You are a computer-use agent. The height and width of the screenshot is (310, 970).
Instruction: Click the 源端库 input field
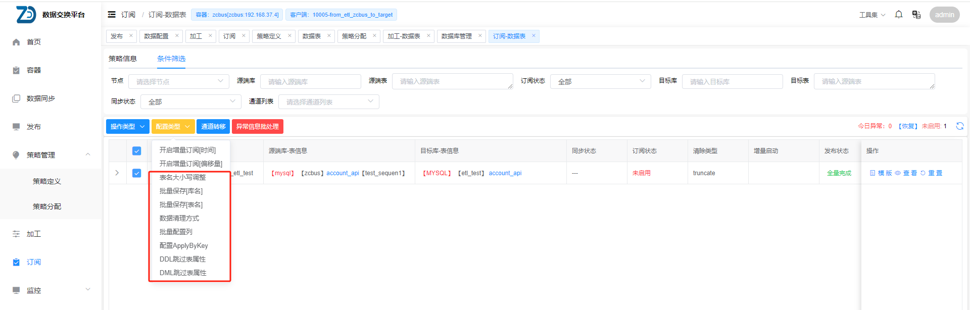[310, 81]
